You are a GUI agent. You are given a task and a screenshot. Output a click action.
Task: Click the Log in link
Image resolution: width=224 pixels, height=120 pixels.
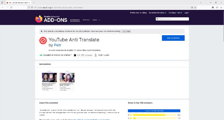click(187, 13)
